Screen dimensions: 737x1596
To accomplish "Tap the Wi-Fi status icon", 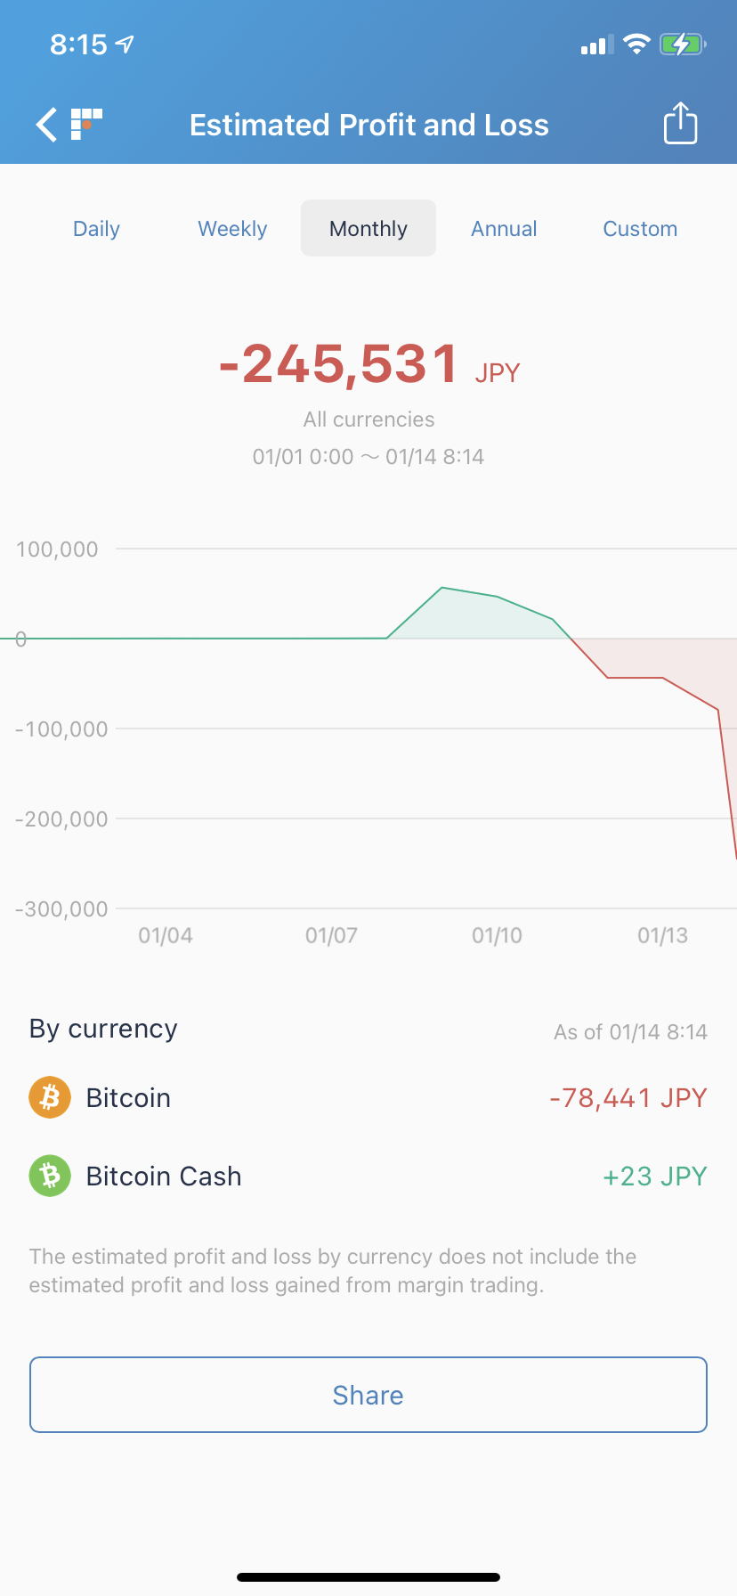I will (x=636, y=44).
